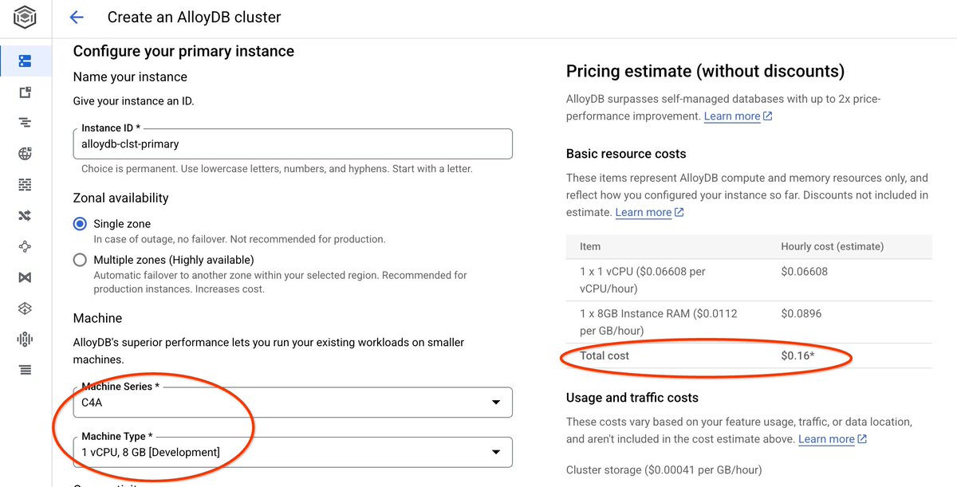Open the globe sidebar icon
The width and height of the screenshot is (957, 487).
[26, 154]
